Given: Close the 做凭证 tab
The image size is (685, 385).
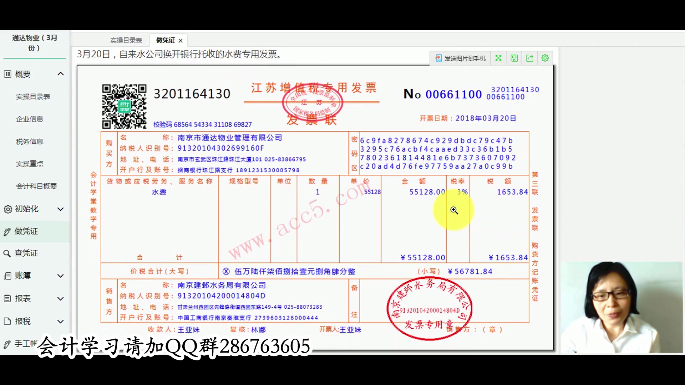Looking at the screenshot, I should (181, 41).
